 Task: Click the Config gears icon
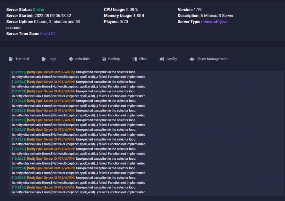[x=162, y=59]
